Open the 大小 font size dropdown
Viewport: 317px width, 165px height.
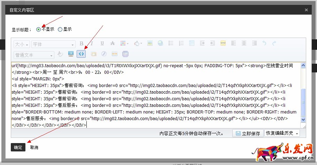pos(22,44)
